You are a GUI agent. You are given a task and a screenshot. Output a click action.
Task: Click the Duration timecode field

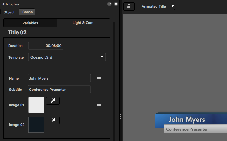pos(46,46)
